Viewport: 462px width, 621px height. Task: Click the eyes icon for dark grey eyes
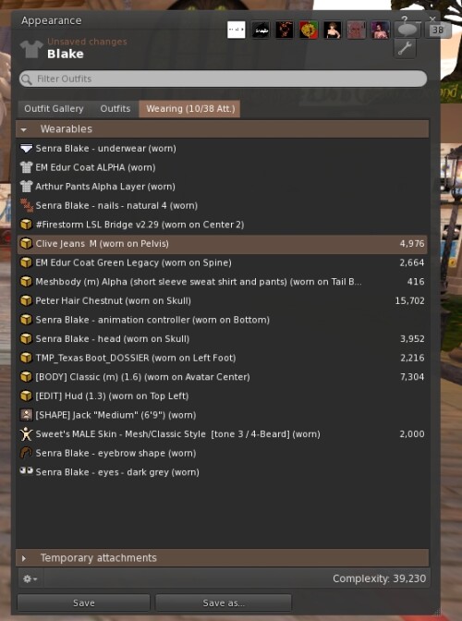point(26,470)
